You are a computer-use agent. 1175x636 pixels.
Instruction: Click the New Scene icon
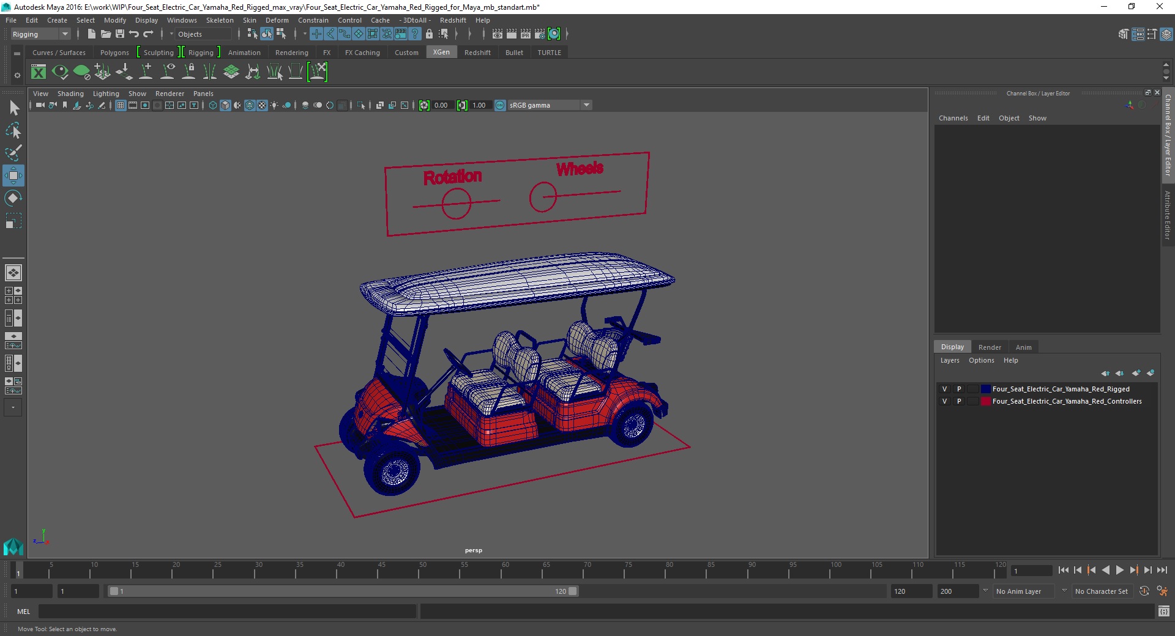[91, 34]
